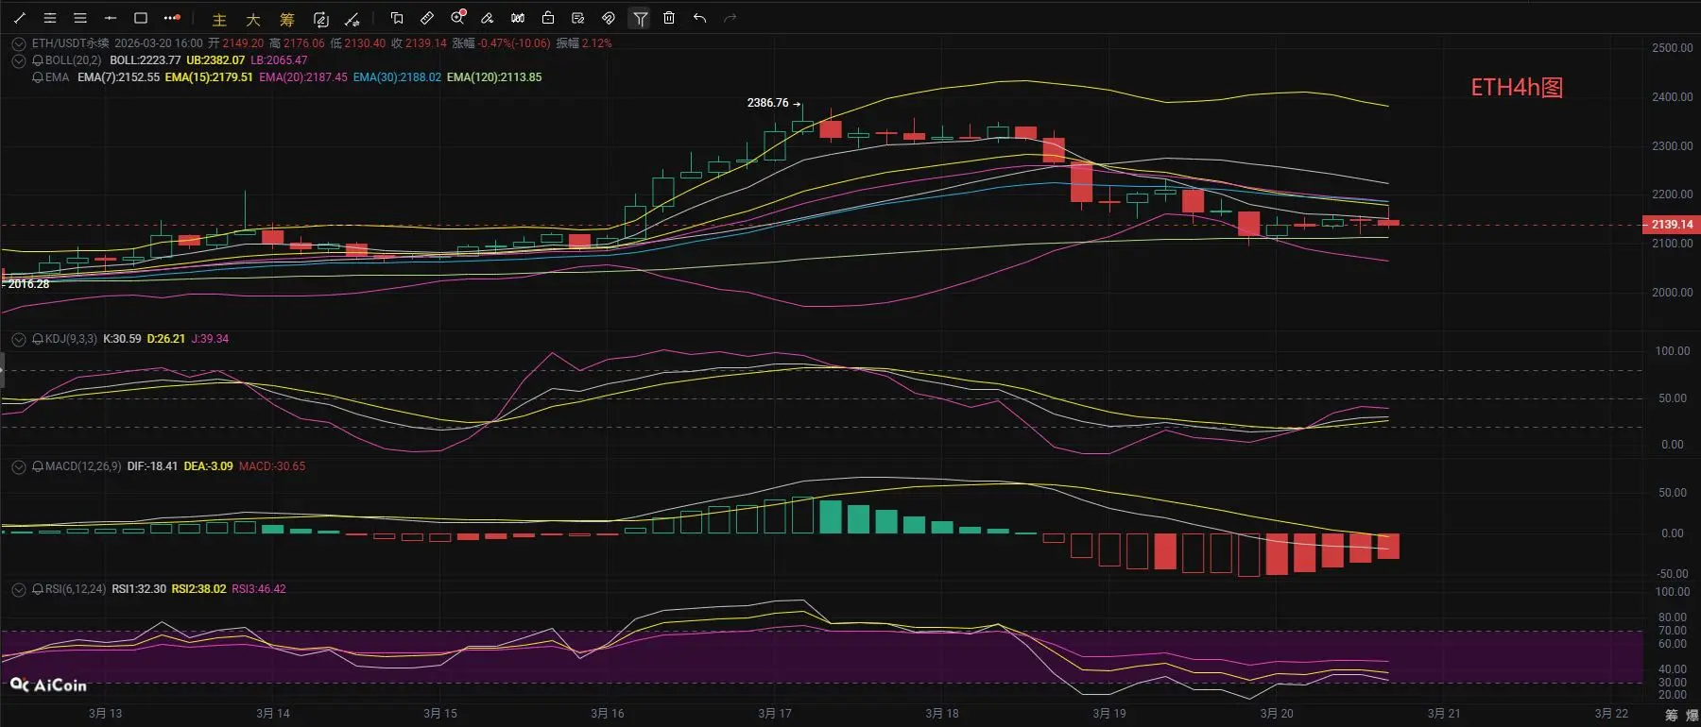Toggle the funnel filter icon
The height and width of the screenshot is (727, 1701).
point(640,18)
